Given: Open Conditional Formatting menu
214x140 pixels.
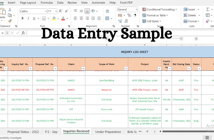Looking at the screenshot, I should click(160, 9).
